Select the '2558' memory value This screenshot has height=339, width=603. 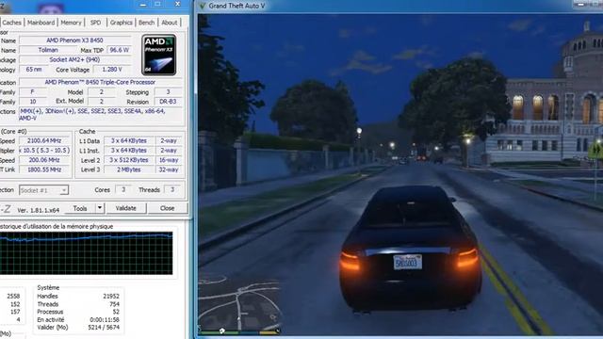(x=13, y=297)
